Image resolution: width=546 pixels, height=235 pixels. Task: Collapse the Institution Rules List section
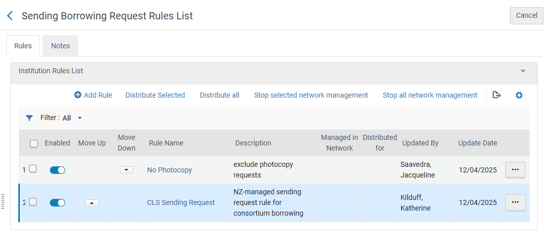523,71
